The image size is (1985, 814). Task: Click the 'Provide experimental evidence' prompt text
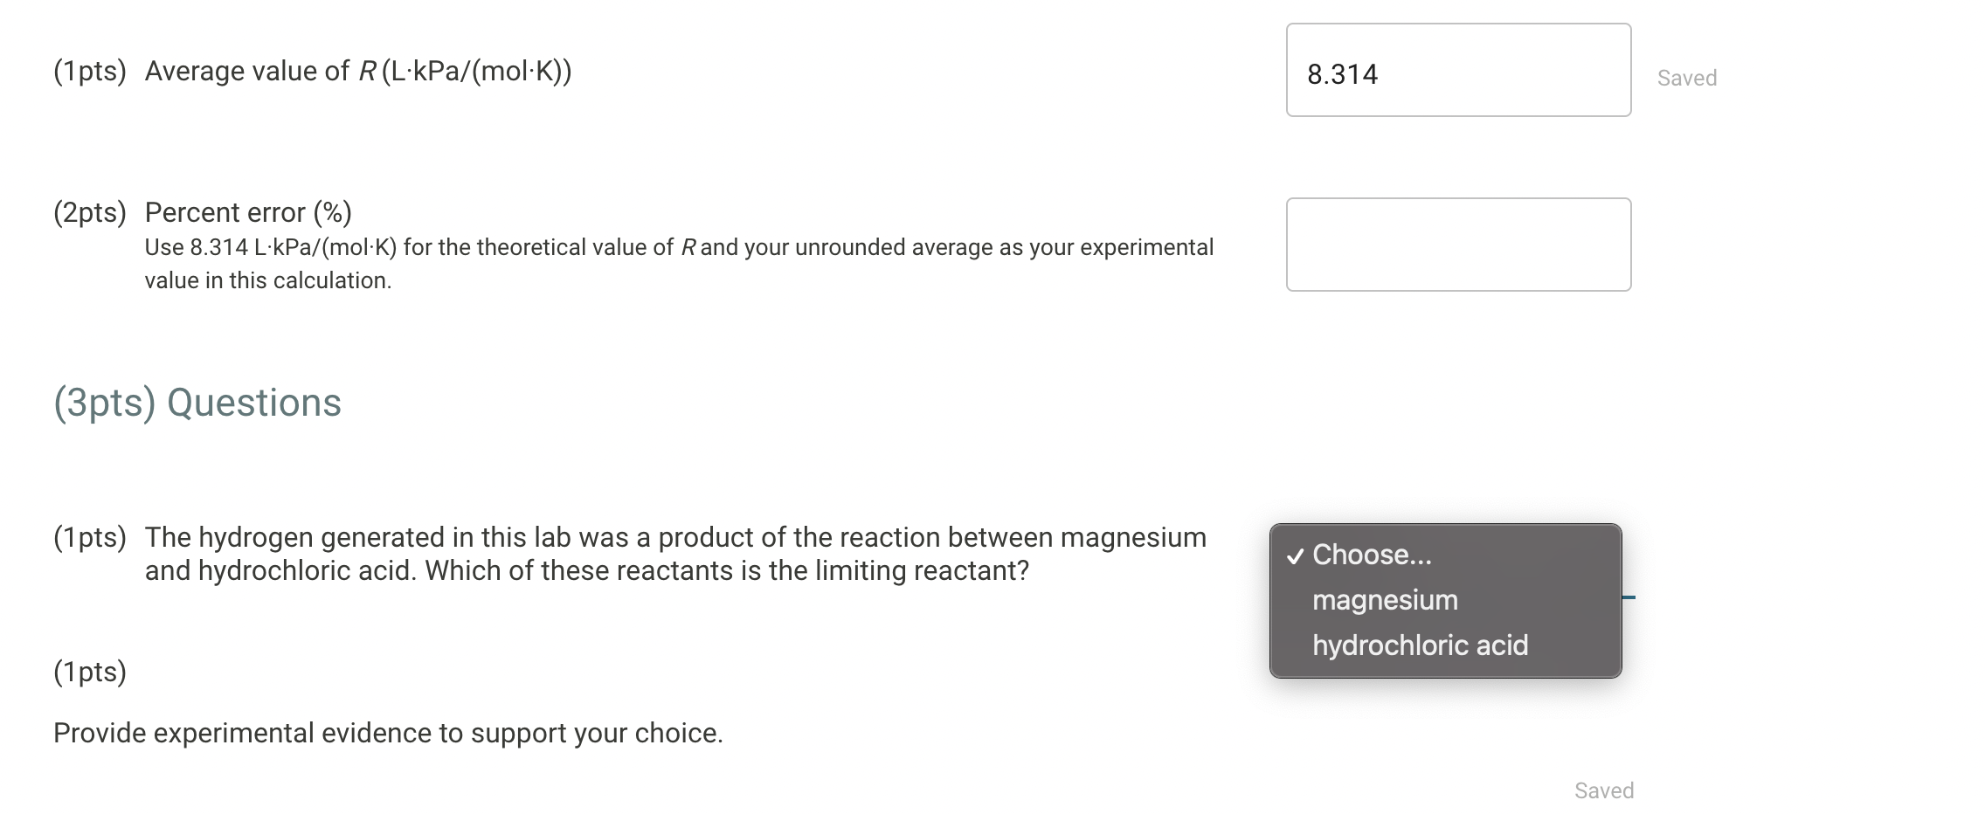(388, 734)
